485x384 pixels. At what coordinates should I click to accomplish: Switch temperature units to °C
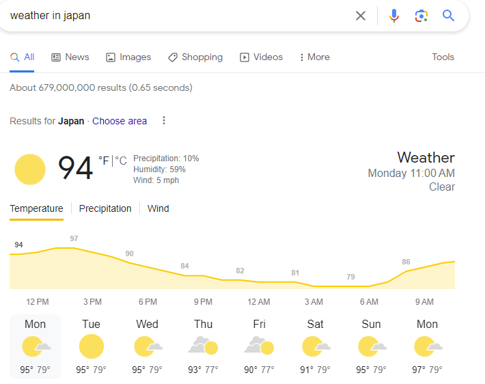pos(121,161)
